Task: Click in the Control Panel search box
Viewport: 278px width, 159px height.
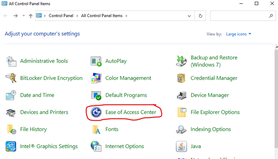Action: pyautogui.click(x=243, y=16)
